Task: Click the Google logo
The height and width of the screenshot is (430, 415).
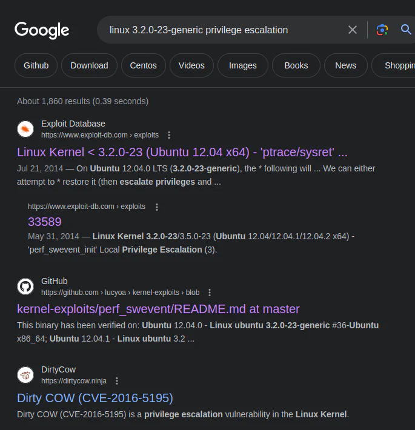Action: pos(42,30)
